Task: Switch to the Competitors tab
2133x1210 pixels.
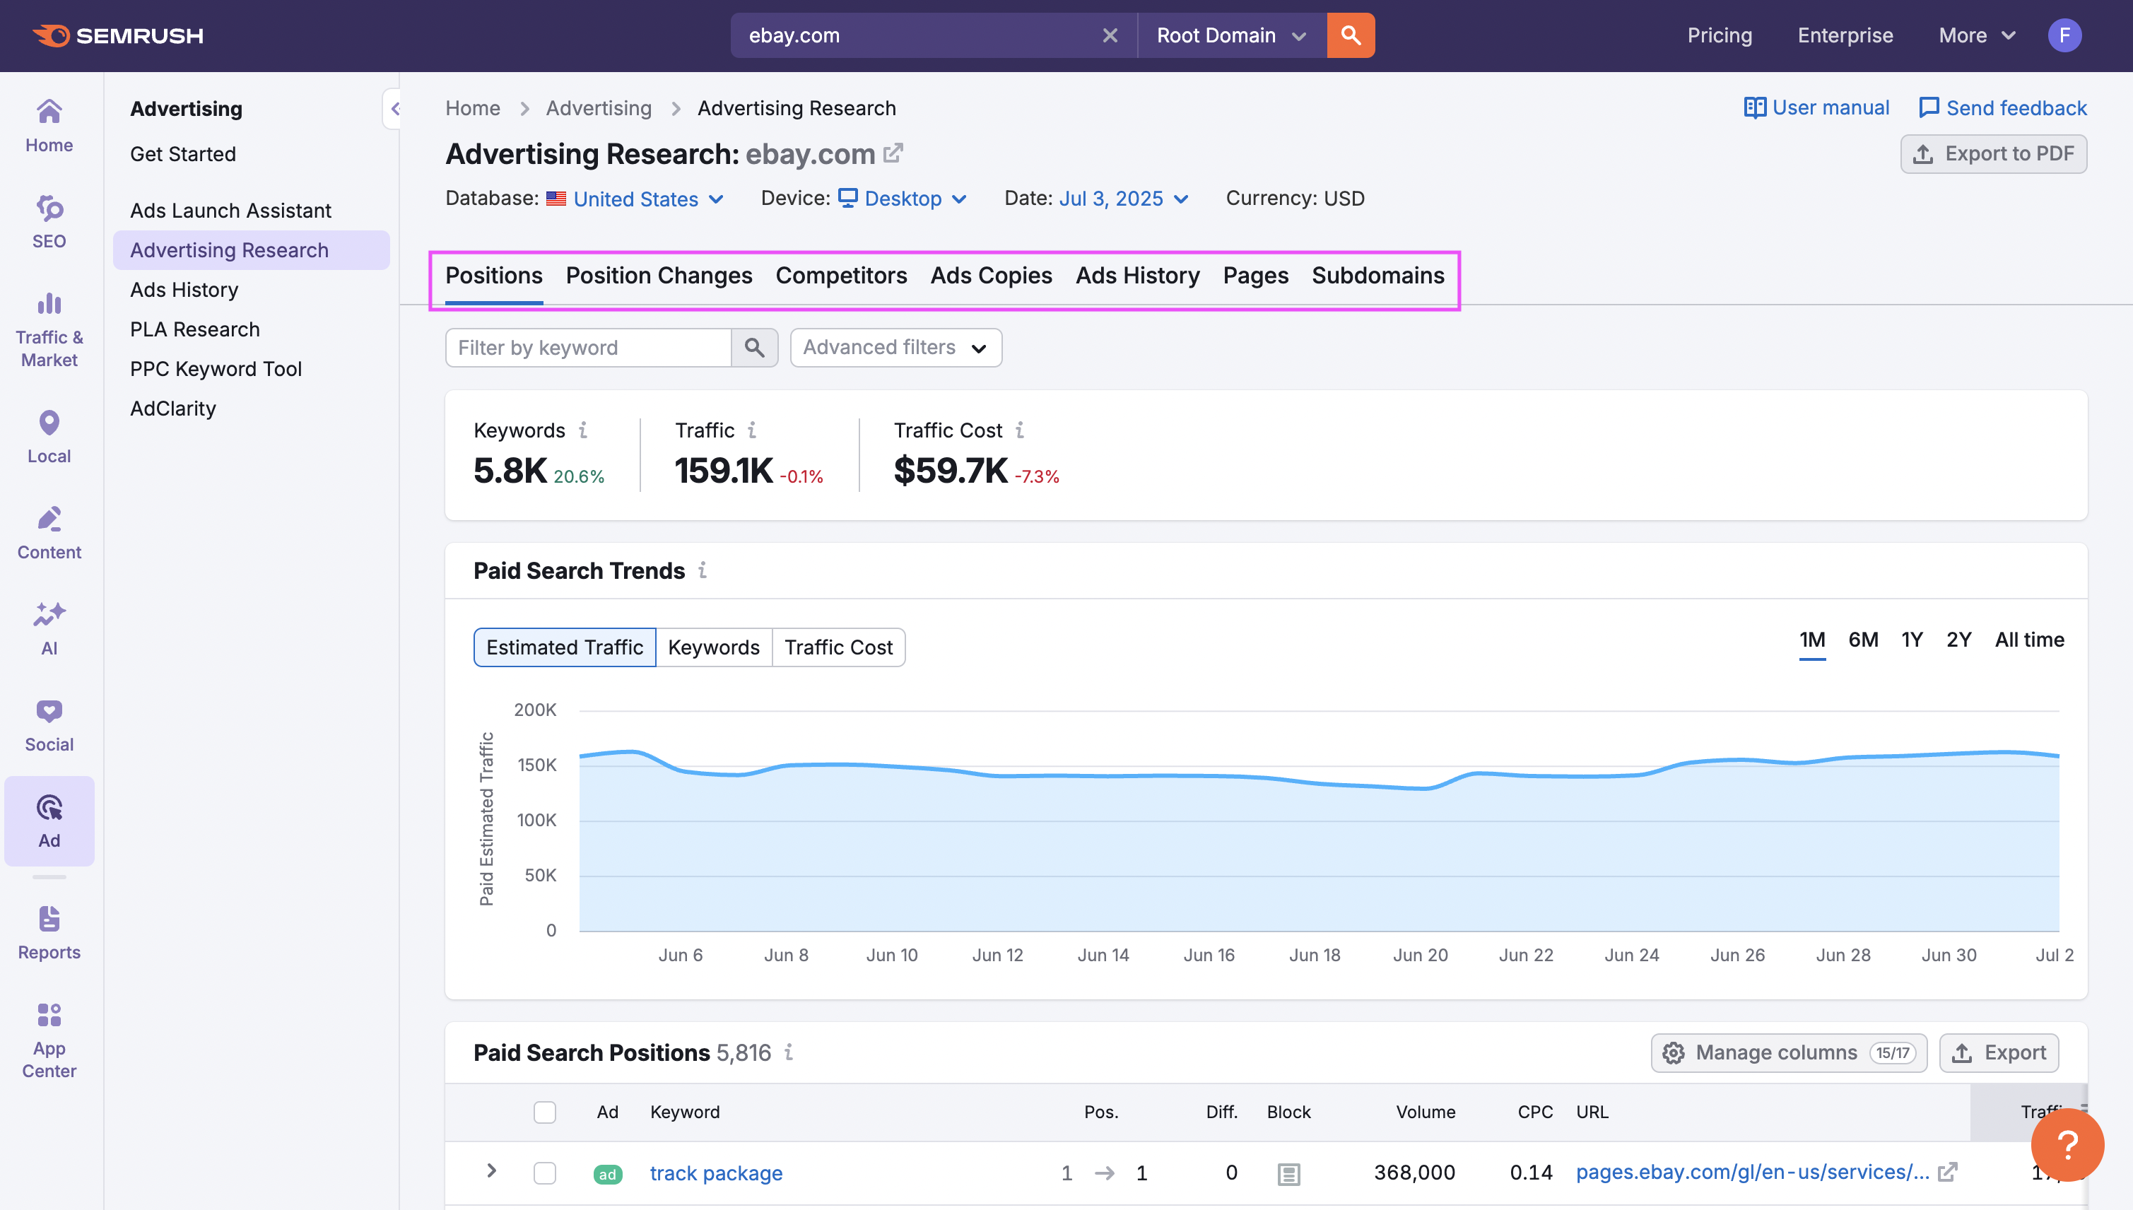Action: click(x=841, y=276)
